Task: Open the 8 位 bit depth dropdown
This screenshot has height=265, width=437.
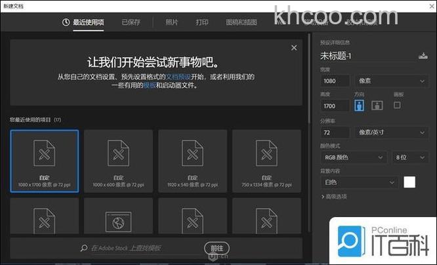Action: pos(410,157)
